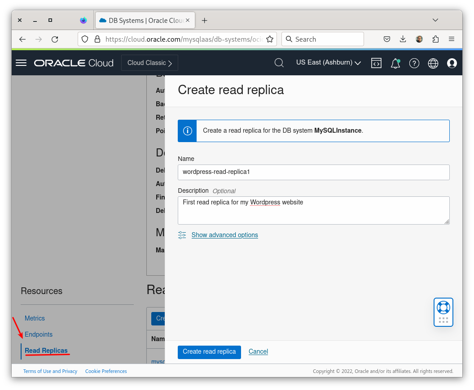Launch Cloud Shell via the code icon

pyautogui.click(x=376, y=63)
